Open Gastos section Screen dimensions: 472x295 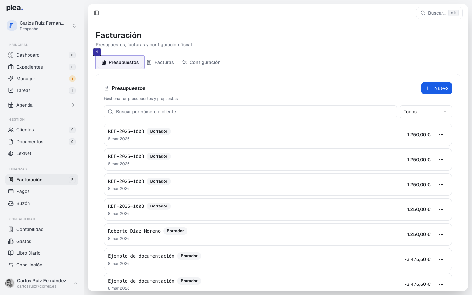(x=42, y=241)
